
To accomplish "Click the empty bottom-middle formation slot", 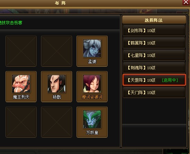I will pos(57,122).
